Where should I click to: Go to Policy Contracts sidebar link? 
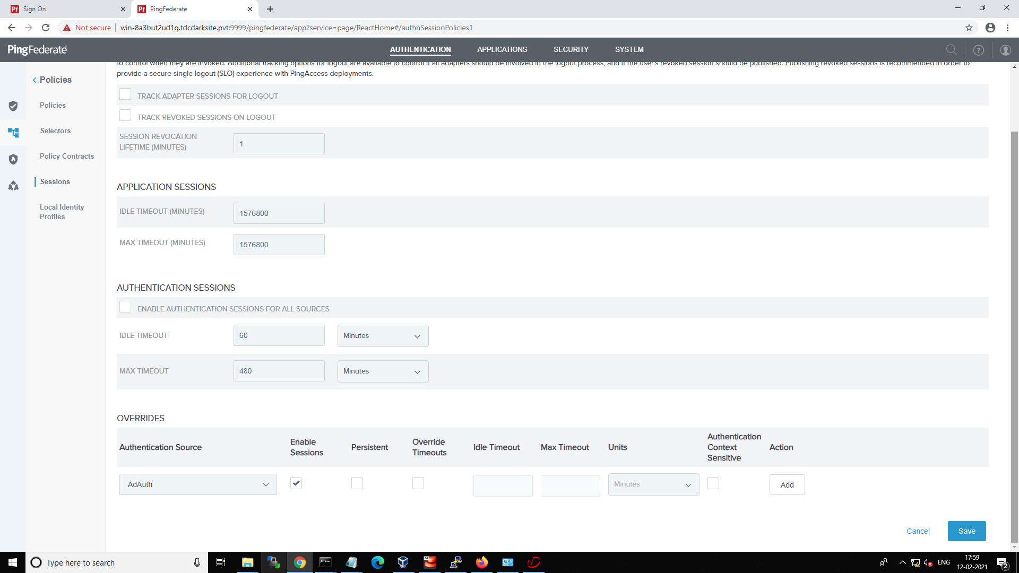coord(67,156)
